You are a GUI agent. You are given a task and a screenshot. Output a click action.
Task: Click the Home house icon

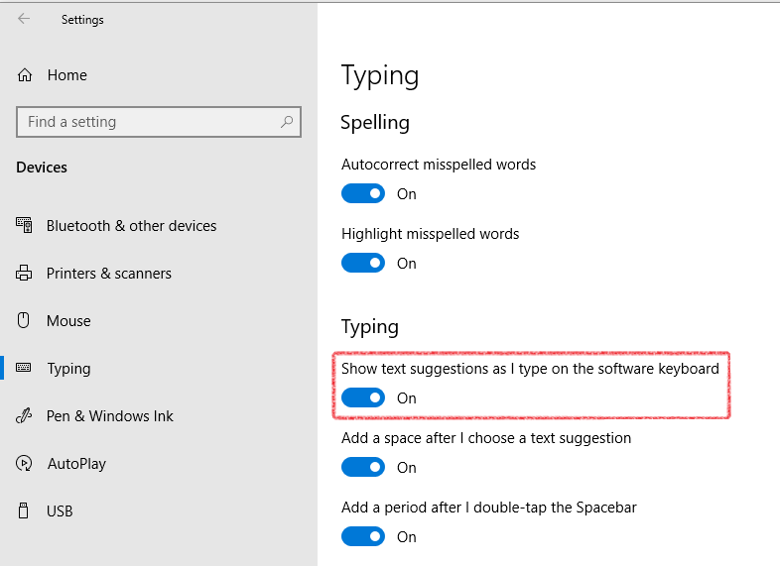coord(25,75)
